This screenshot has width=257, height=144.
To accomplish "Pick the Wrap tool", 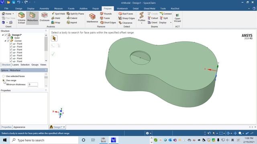I will tap(56, 22).
